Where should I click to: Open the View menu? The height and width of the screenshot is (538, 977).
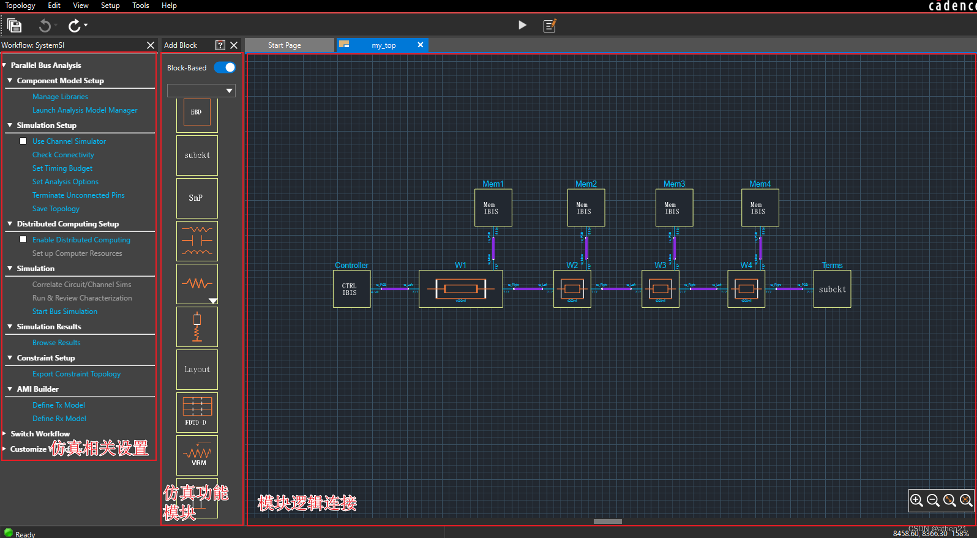(x=81, y=6)
